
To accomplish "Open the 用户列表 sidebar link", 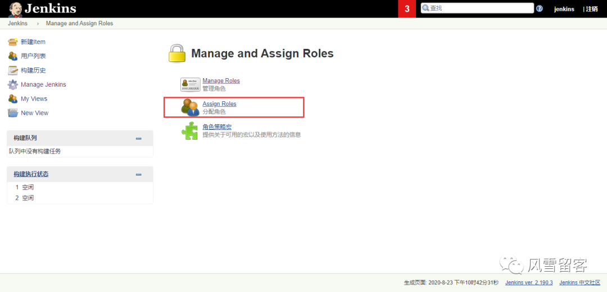I will pos(33,56).
